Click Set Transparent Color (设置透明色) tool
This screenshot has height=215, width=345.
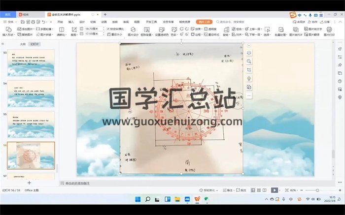coord(162,31)
